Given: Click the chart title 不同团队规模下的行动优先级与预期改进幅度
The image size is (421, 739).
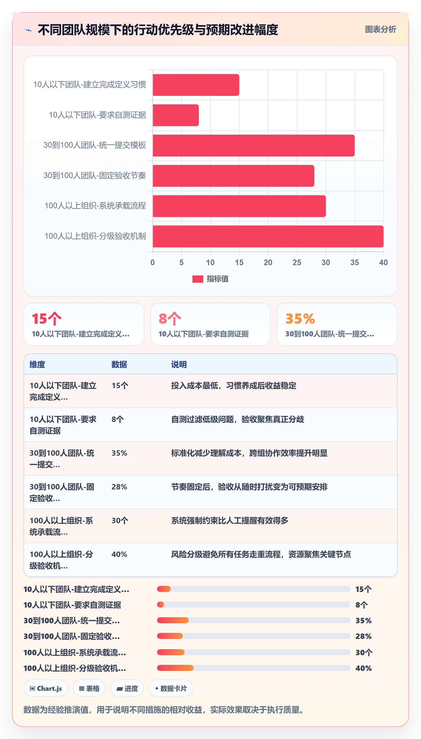Looking at the screenshot, I should pyautogui.click(x=158, y=30).
